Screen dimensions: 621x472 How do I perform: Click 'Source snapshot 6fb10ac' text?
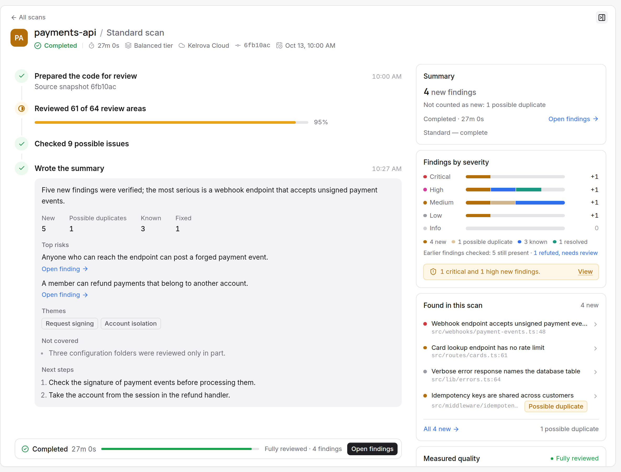[x=75, y=87]
